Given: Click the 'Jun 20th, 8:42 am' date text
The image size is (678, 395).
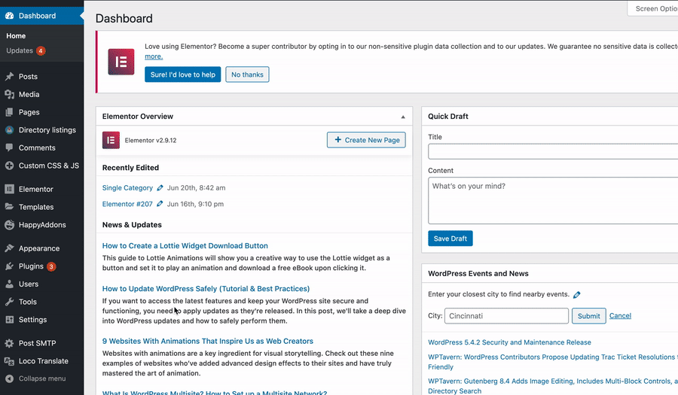Looking at the screenshot, I should [197, 188].
